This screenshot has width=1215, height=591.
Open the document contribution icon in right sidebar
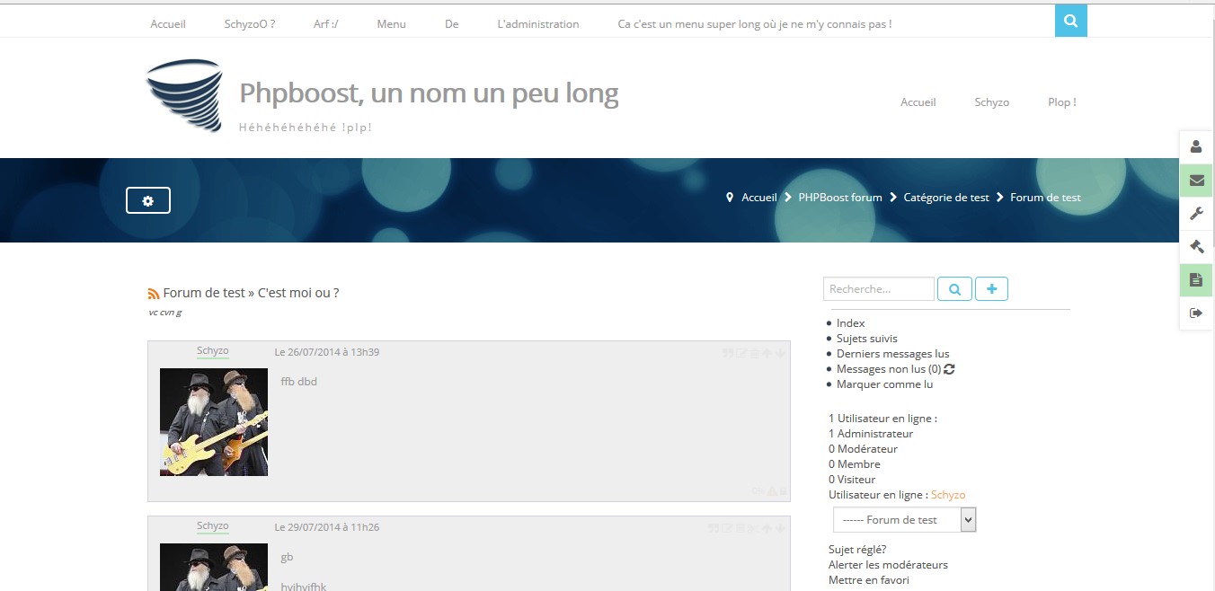(1196, 279)
